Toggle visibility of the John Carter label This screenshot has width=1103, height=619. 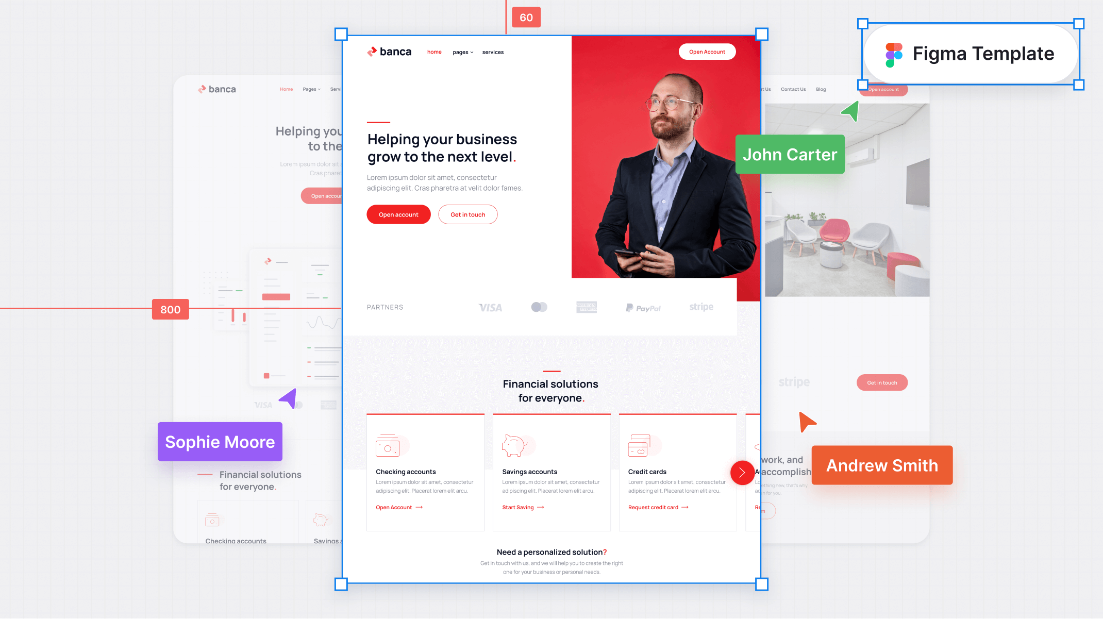(790, 155)
